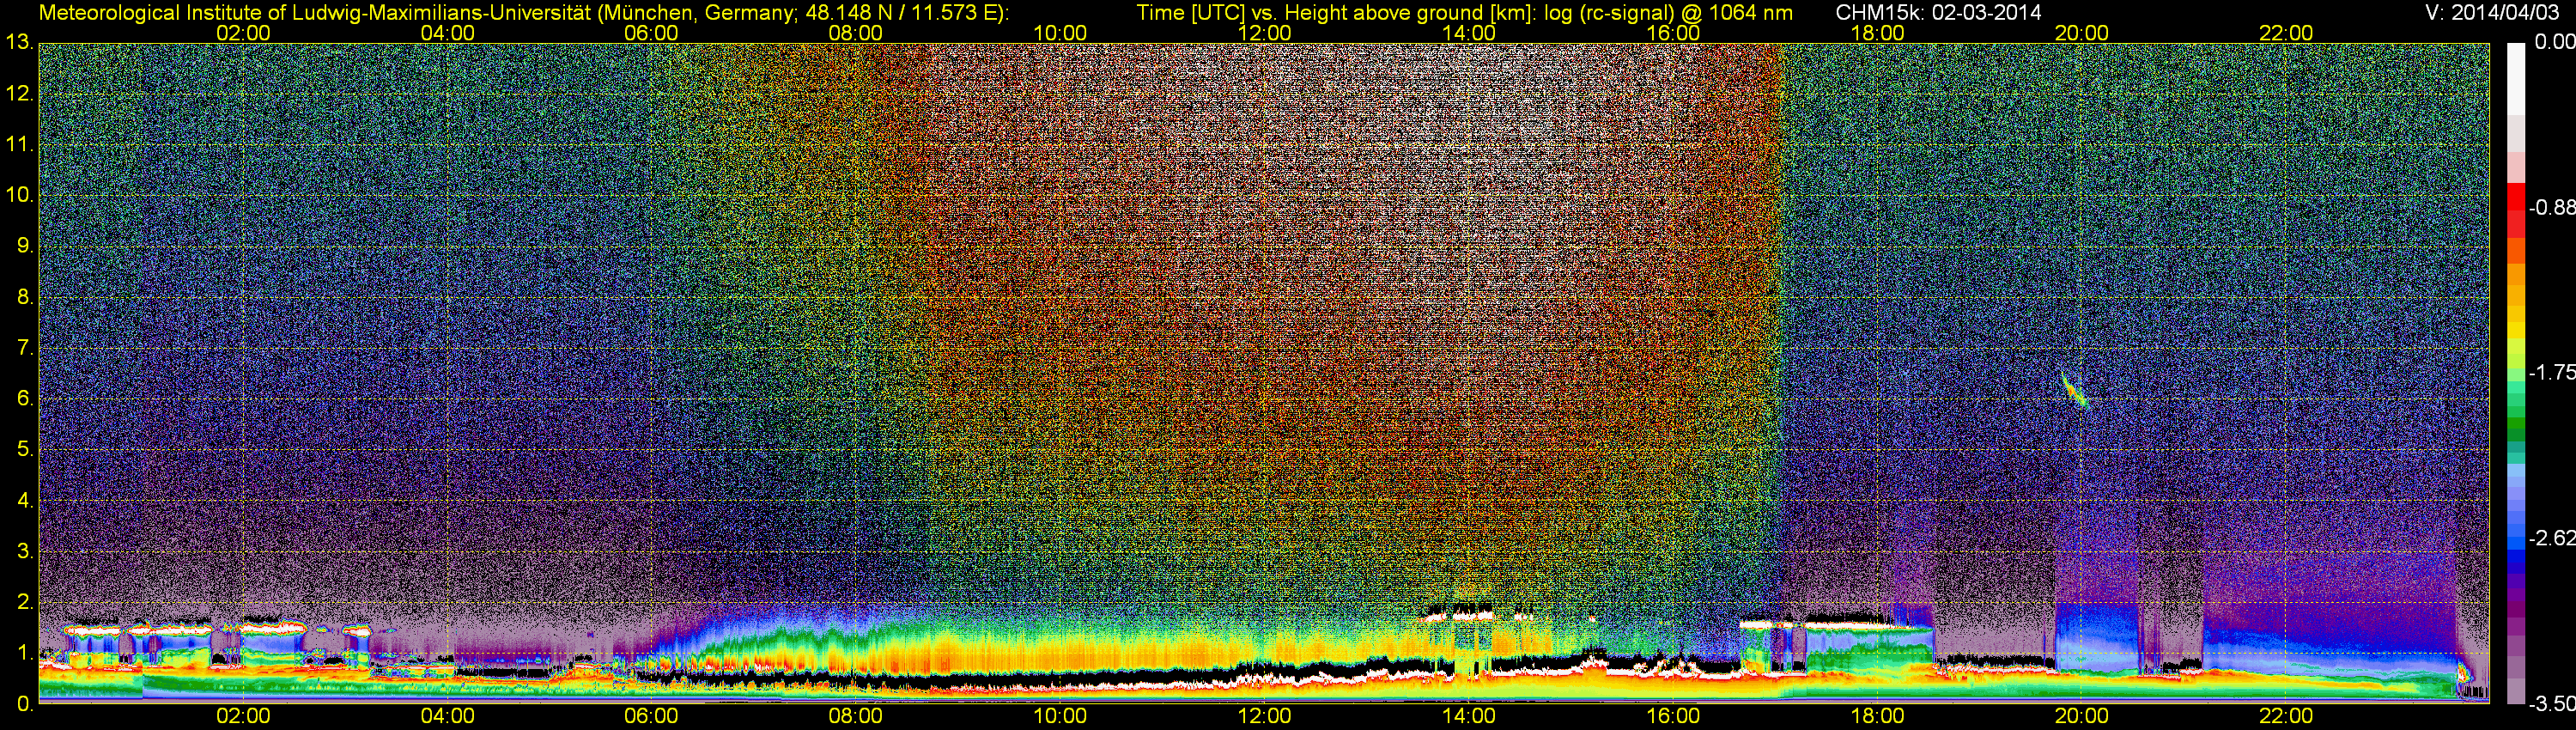The height and width of the screenshot is (730, 2576).
Task: Click the -2.62 value on the color scale
Action: pos(2550,539)
